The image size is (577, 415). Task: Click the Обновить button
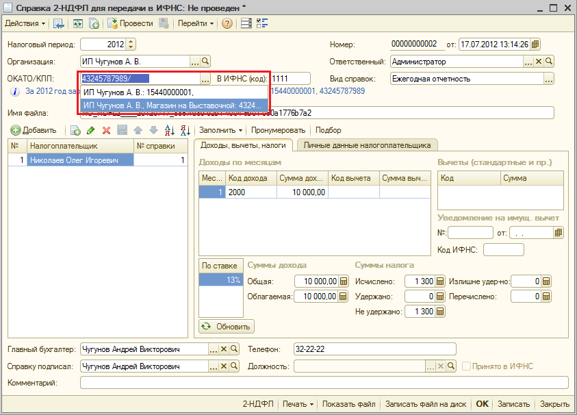tap(227, 327)
